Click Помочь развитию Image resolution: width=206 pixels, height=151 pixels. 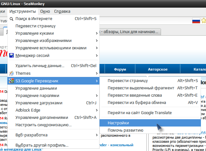pos(150,130)
